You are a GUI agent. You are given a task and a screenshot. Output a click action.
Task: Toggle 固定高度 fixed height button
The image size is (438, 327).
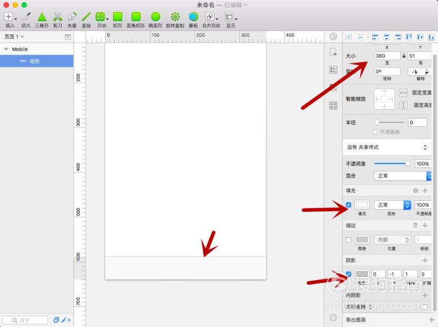(403, 105)
